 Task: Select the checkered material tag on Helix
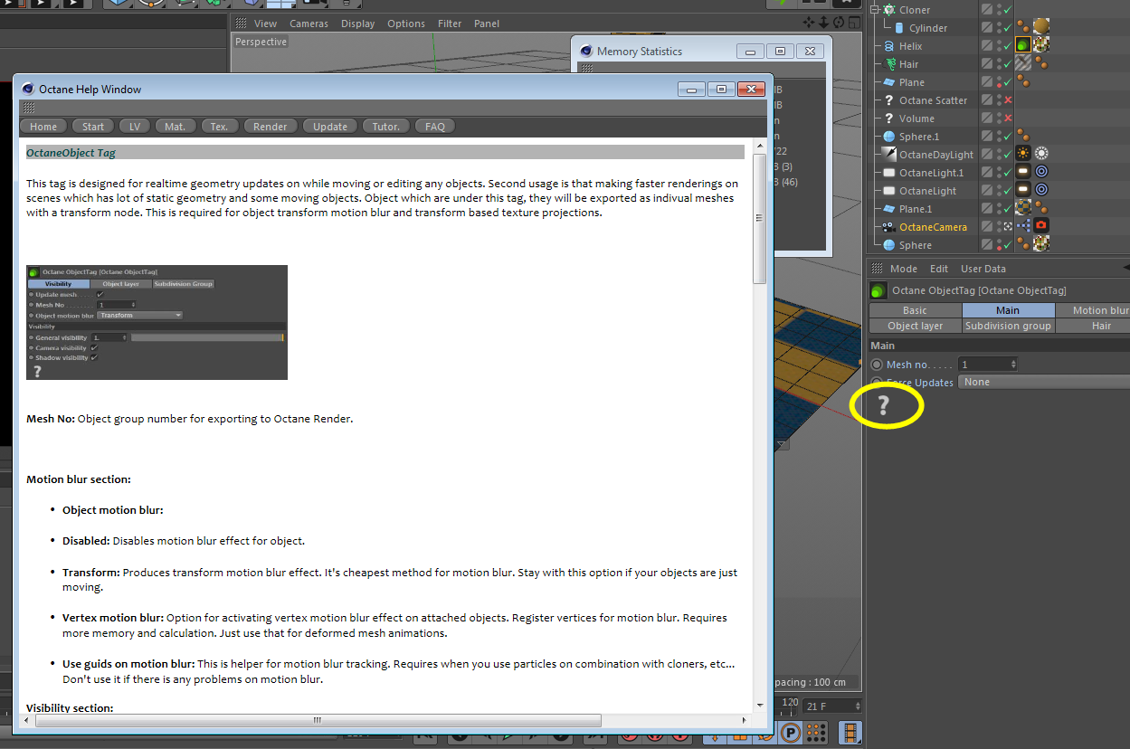[x=1041, y=44]
